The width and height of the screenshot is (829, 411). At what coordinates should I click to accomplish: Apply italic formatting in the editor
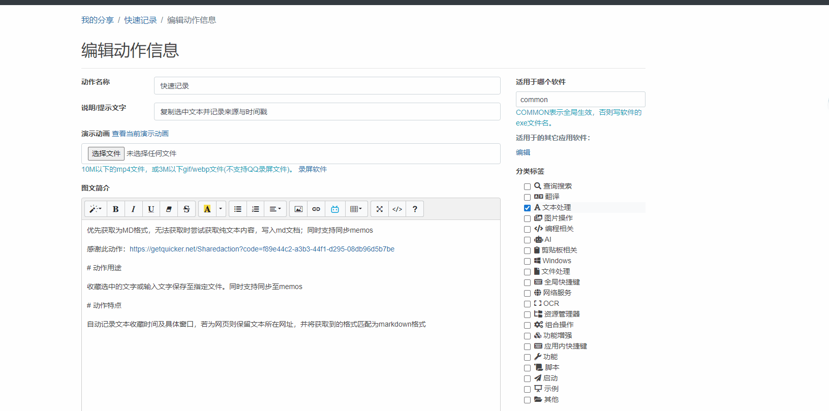coord(133,209)
